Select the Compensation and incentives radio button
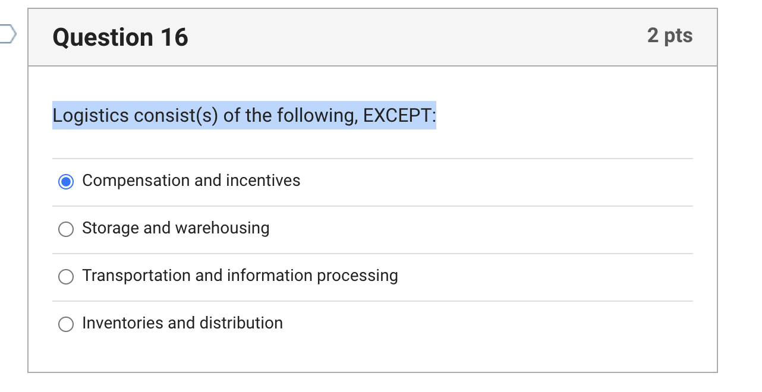Viewport: 762px width, 392px height. (x=66, y=181)
